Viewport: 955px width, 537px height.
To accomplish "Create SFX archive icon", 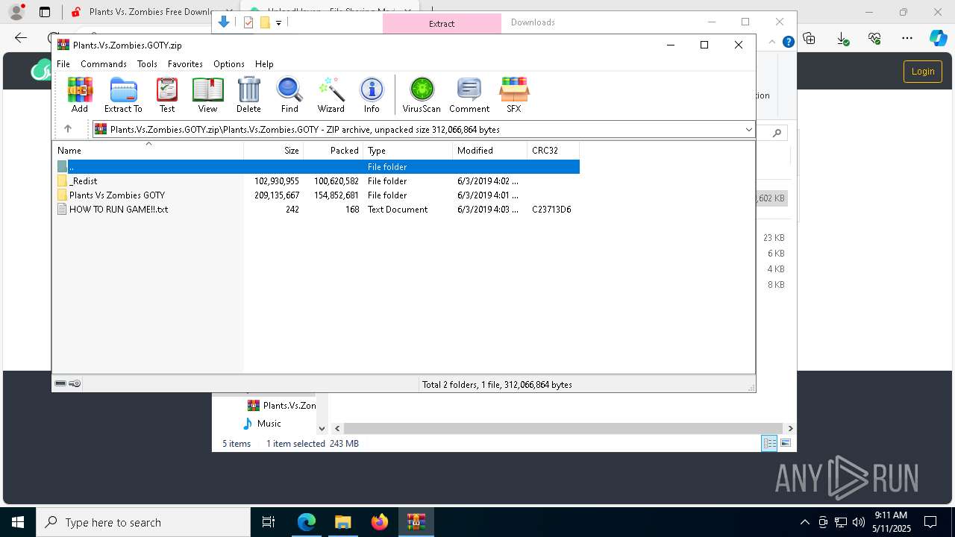I will (514, 95).
